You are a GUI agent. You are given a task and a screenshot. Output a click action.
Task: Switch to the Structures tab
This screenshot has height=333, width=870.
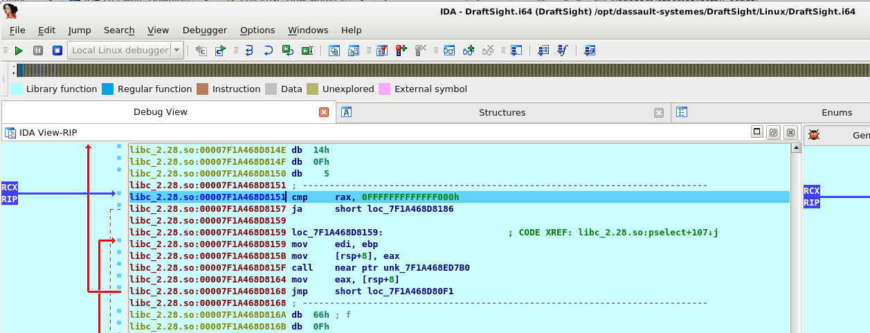pos(502,112)
